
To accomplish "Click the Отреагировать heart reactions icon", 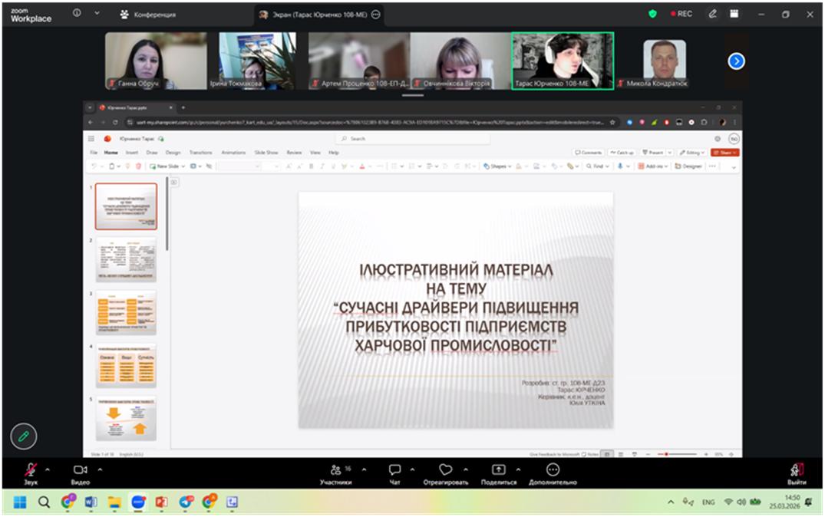I will [445, 470].
